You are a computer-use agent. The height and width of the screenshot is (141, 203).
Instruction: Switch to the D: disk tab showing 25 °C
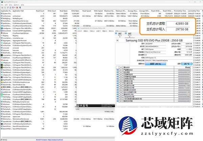pos(130,35)
